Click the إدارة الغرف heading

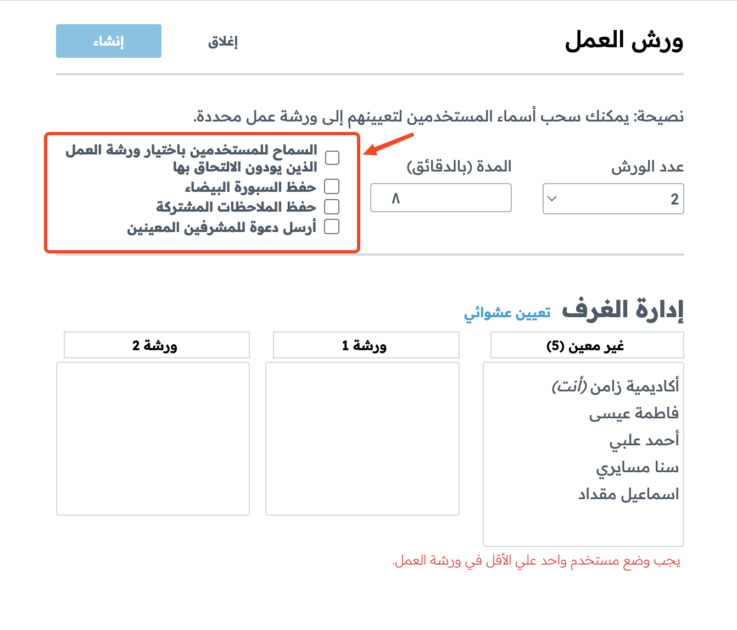pos(623,310)
